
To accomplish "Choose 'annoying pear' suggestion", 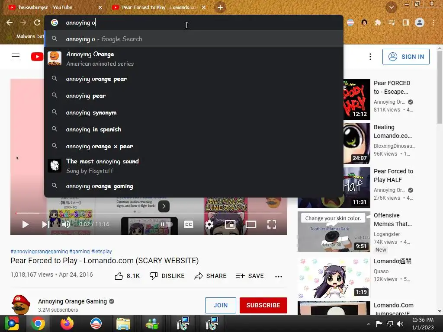I will click(194, 96).
